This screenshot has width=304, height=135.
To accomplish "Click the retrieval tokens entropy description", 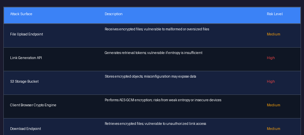I will [153, 53].
